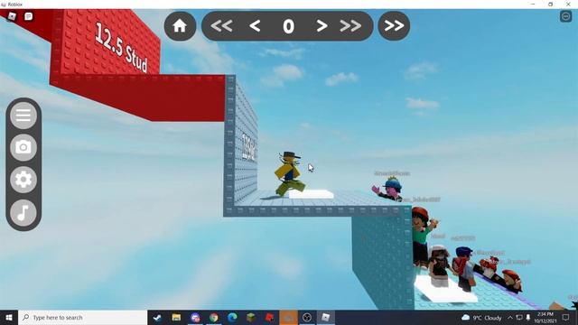
Task: Open Microsoft Edge from the taskbar
Action: click(x=232, y=317)
